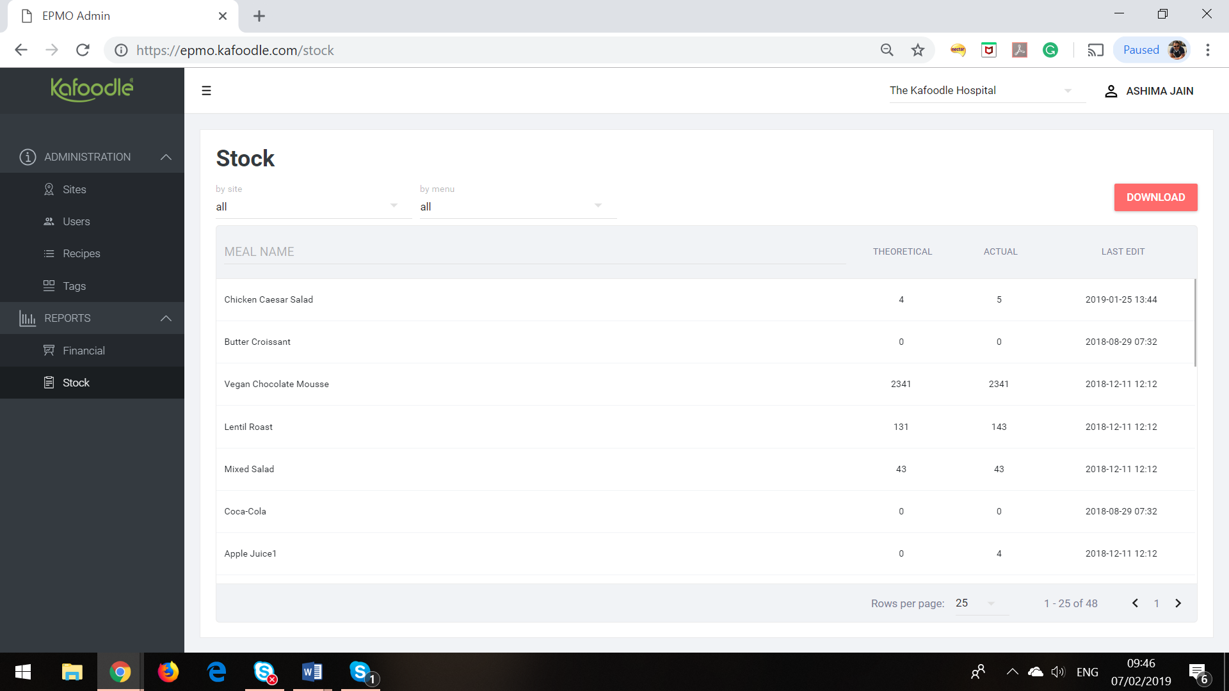
Task: Show hidden system tray icons
Action: pyautogui.click(x=1012, y=672)
